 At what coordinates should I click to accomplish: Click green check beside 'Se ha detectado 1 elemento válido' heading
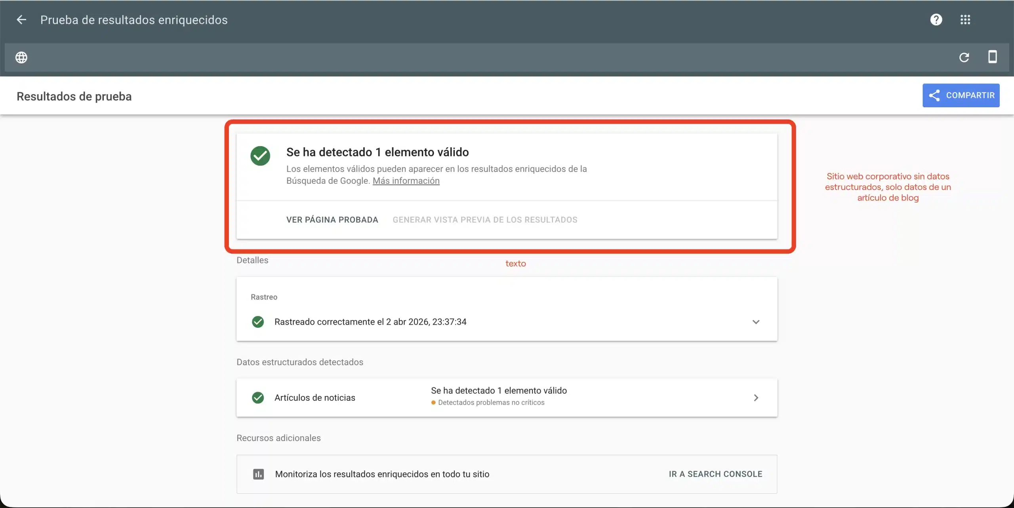[260, 156]
